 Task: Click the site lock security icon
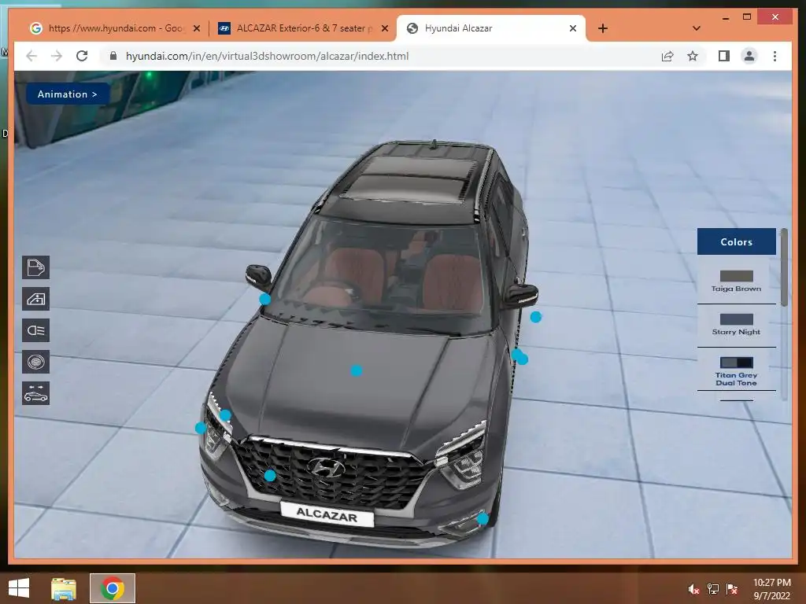[x=113, y=56]
